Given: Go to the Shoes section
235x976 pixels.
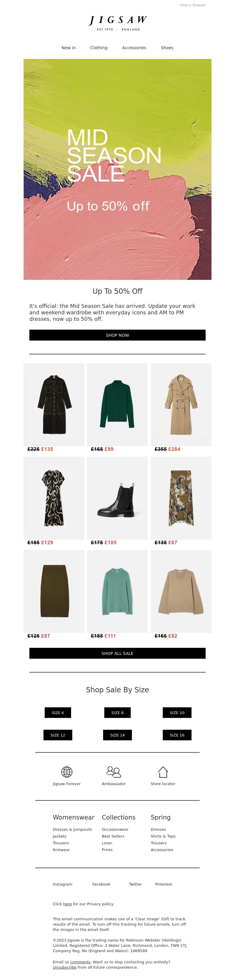Looking at the screenshot, I should [x=167, y=48].
